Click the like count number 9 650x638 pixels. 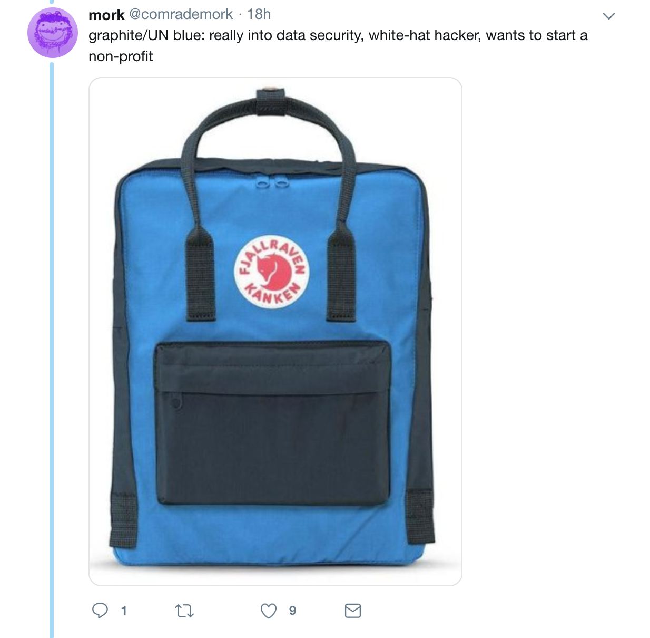tap(292, 611)
